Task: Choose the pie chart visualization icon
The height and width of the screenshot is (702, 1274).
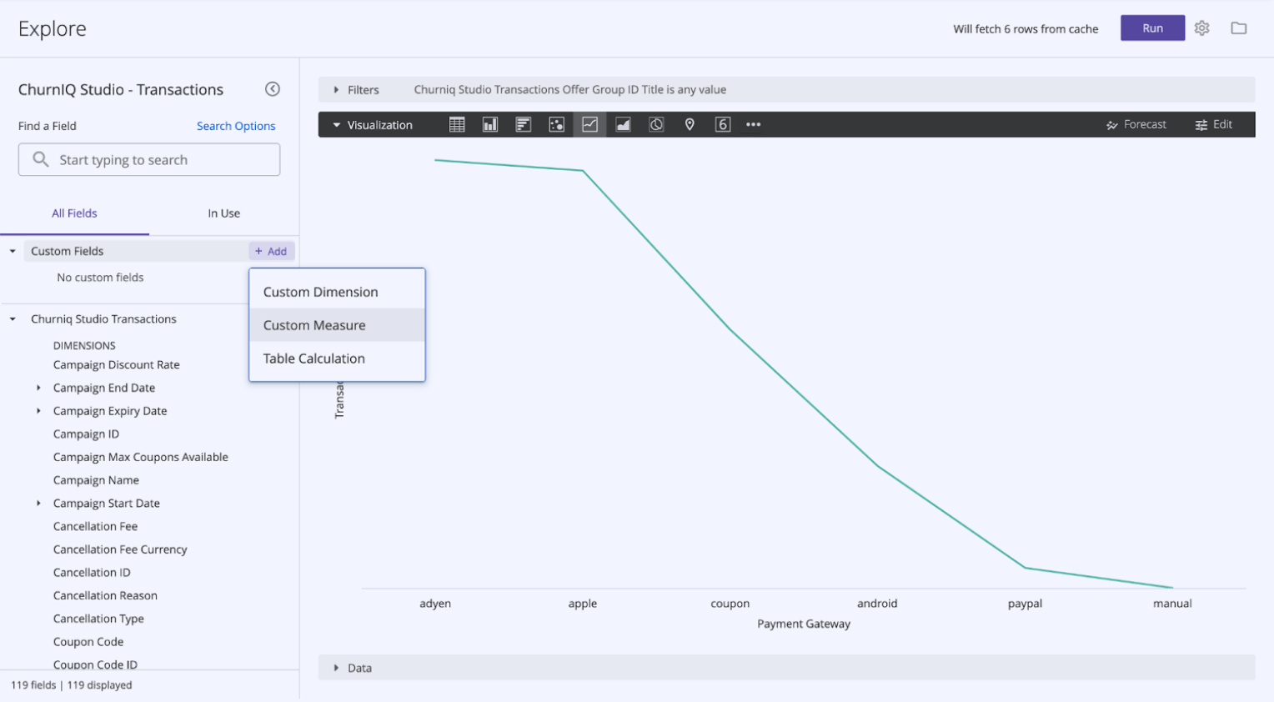Action: (656, 124)
